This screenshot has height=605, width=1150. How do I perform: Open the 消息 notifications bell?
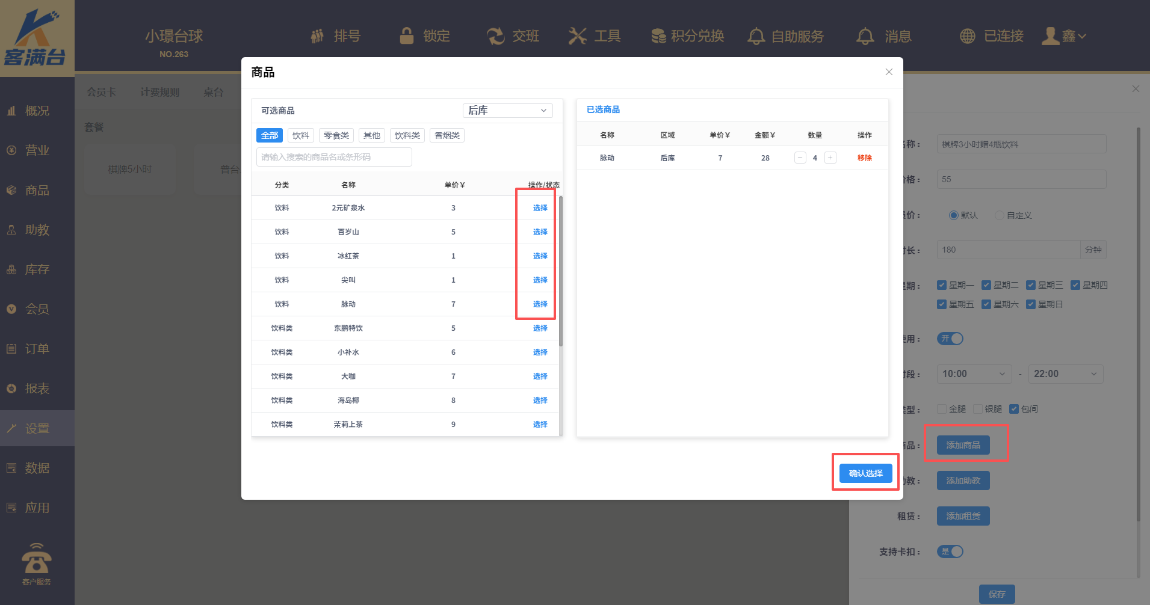coord(865,36)
